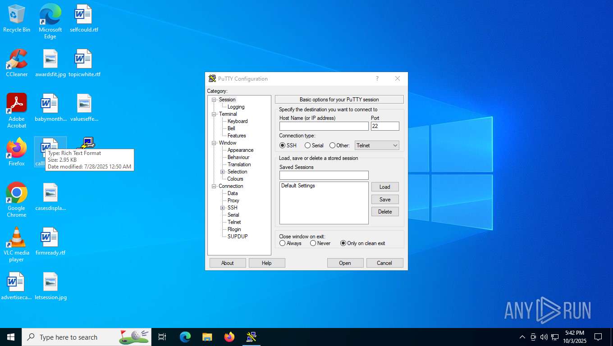This screenshot has width=613, height=346.
Task: Click the Cancel button
Action: pos(384,263)
